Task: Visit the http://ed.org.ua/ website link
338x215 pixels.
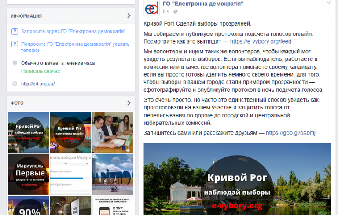Action: tap(38, 84)
